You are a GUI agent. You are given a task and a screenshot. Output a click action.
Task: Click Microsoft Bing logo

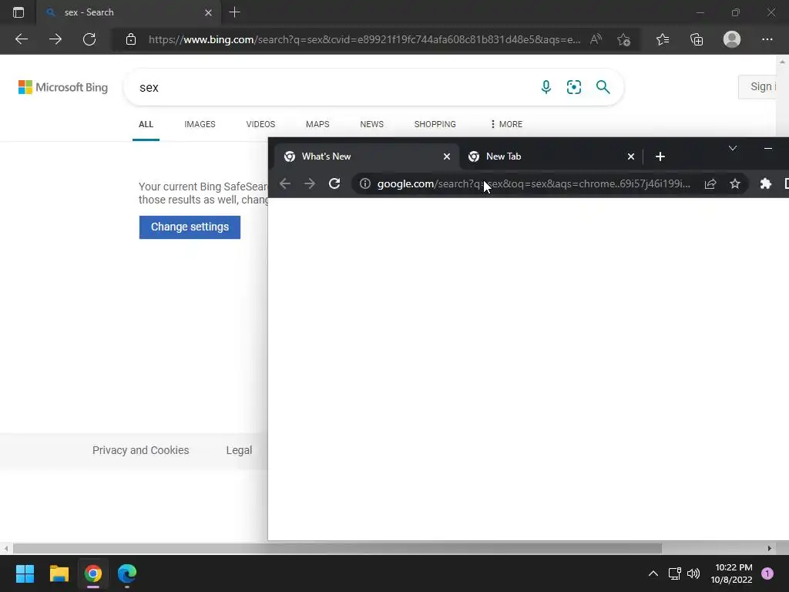coord(63,87)
